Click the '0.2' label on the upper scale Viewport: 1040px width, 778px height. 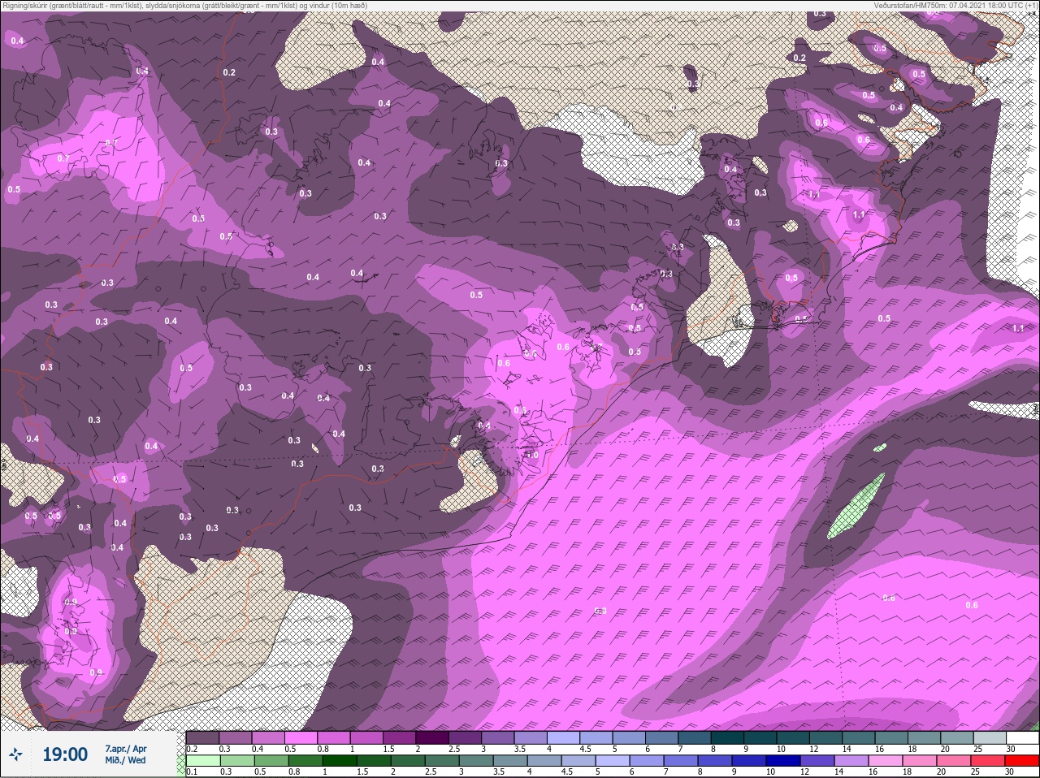[x=192, y=749]
